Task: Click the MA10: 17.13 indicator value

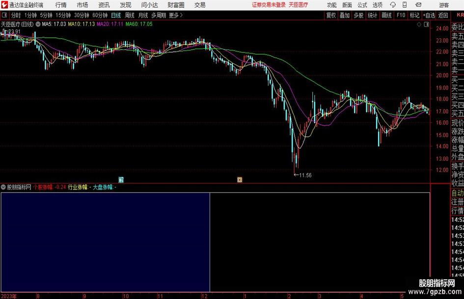Action: (82, 24)
